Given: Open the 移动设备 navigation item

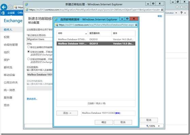Looking at the screenshot, I should click(9, 75).
